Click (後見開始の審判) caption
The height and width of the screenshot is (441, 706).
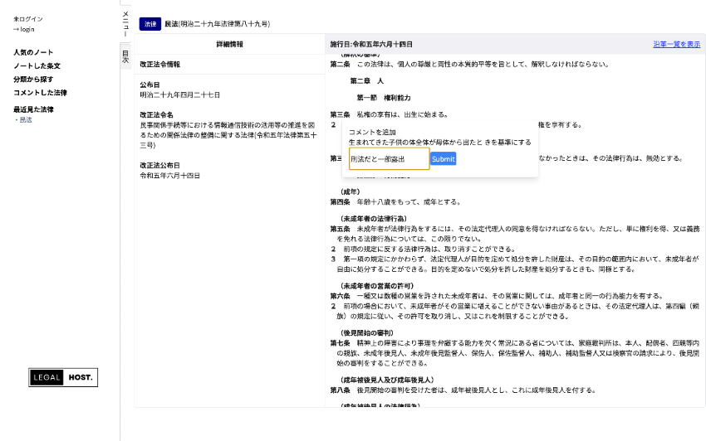click(x=367, y=332)
